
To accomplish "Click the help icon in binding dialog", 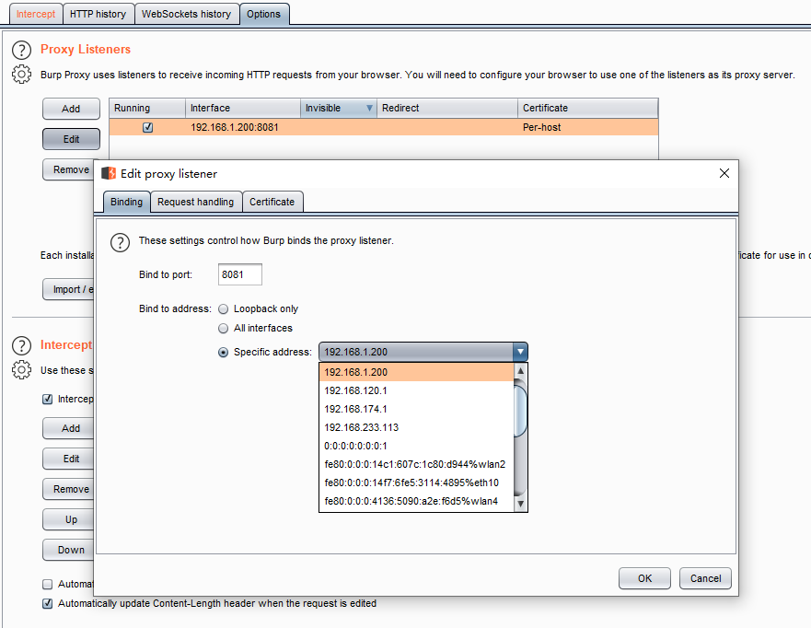I will (x=120, y=242).
